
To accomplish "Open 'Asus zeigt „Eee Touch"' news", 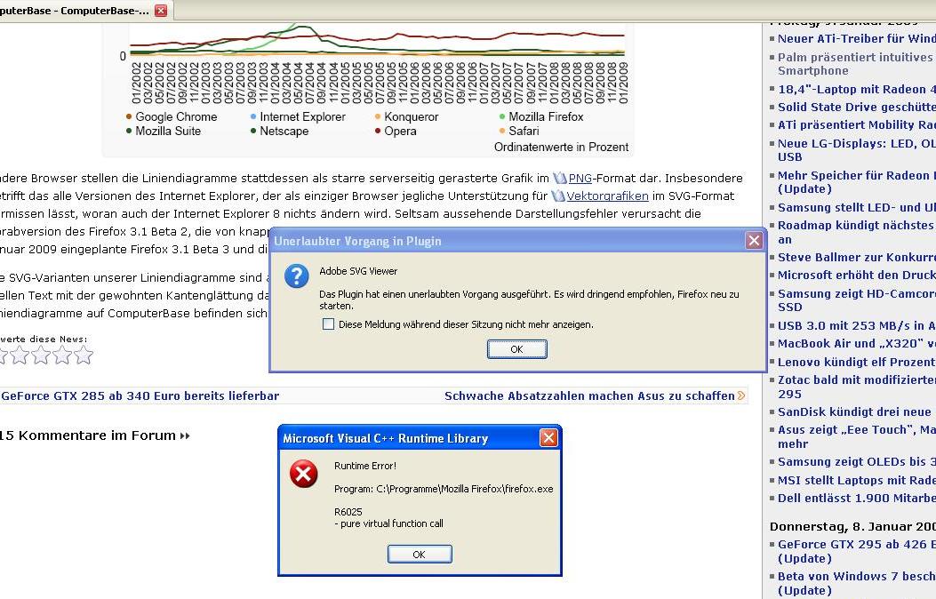I will tap(857, 436).
